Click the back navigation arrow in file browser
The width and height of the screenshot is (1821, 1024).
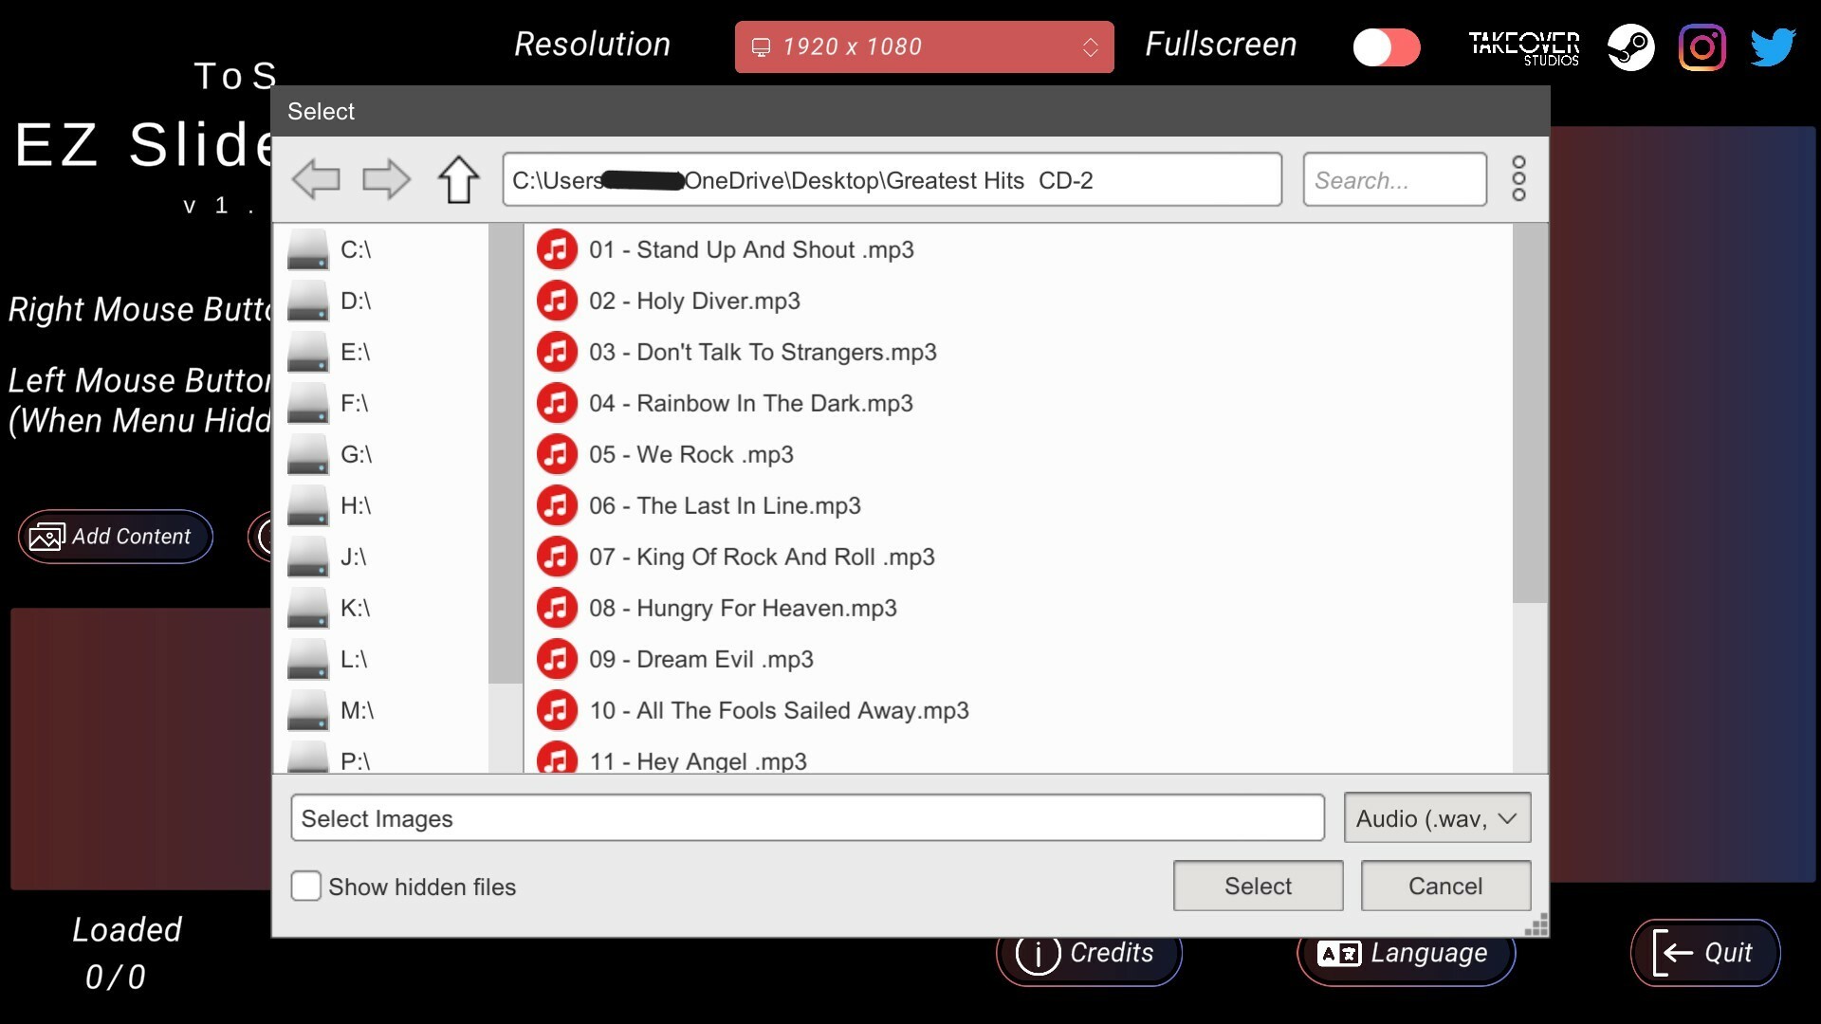pos(317,179)
